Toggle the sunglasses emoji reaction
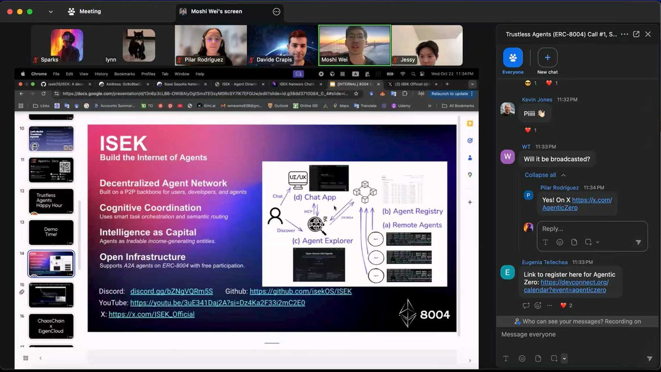 pyautogui.click(x=531, y=83)
